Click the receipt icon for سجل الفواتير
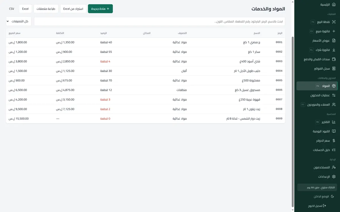Screen dimensions: 340x212 click(334, 68)
